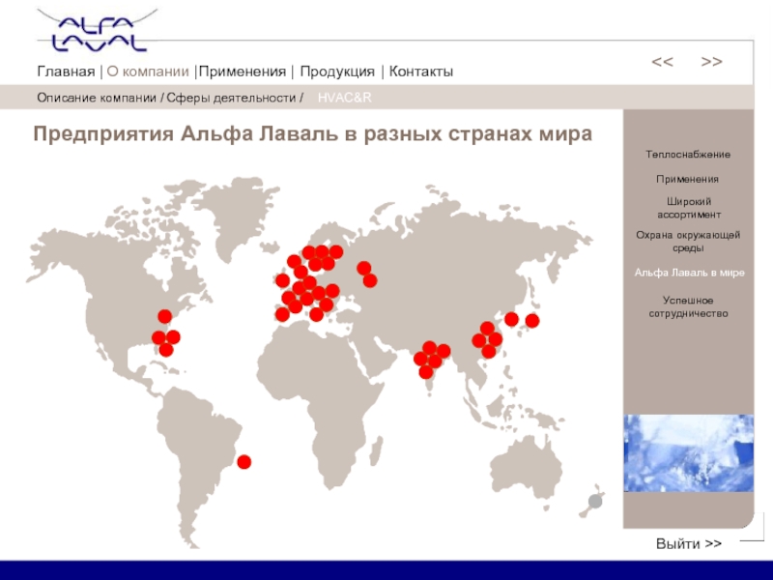Open Охрана окружающей среды sidebar link

[x=688, y=241]
